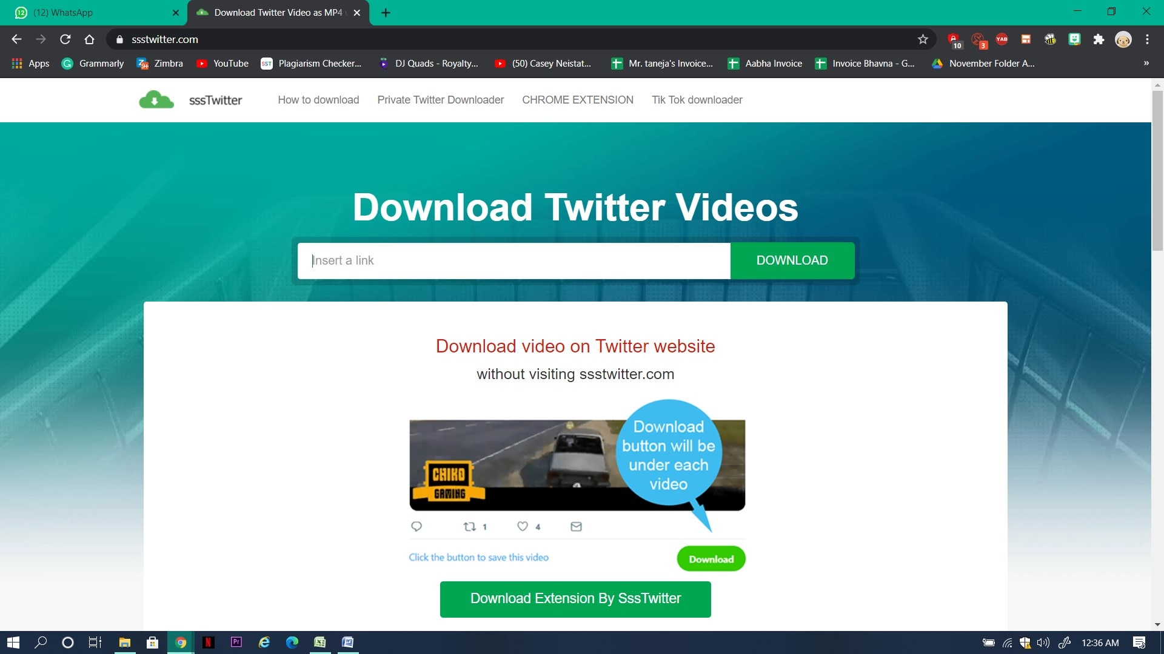This screenshot has width=1164, height=654.
Task: Click 'Click the button to save this video' link
Action: click(478, 558)
